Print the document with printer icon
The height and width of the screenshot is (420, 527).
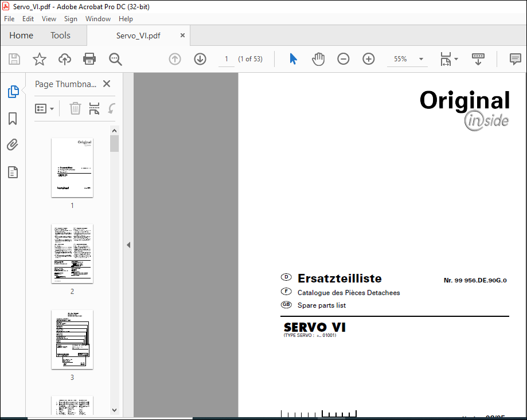point(89,59)
